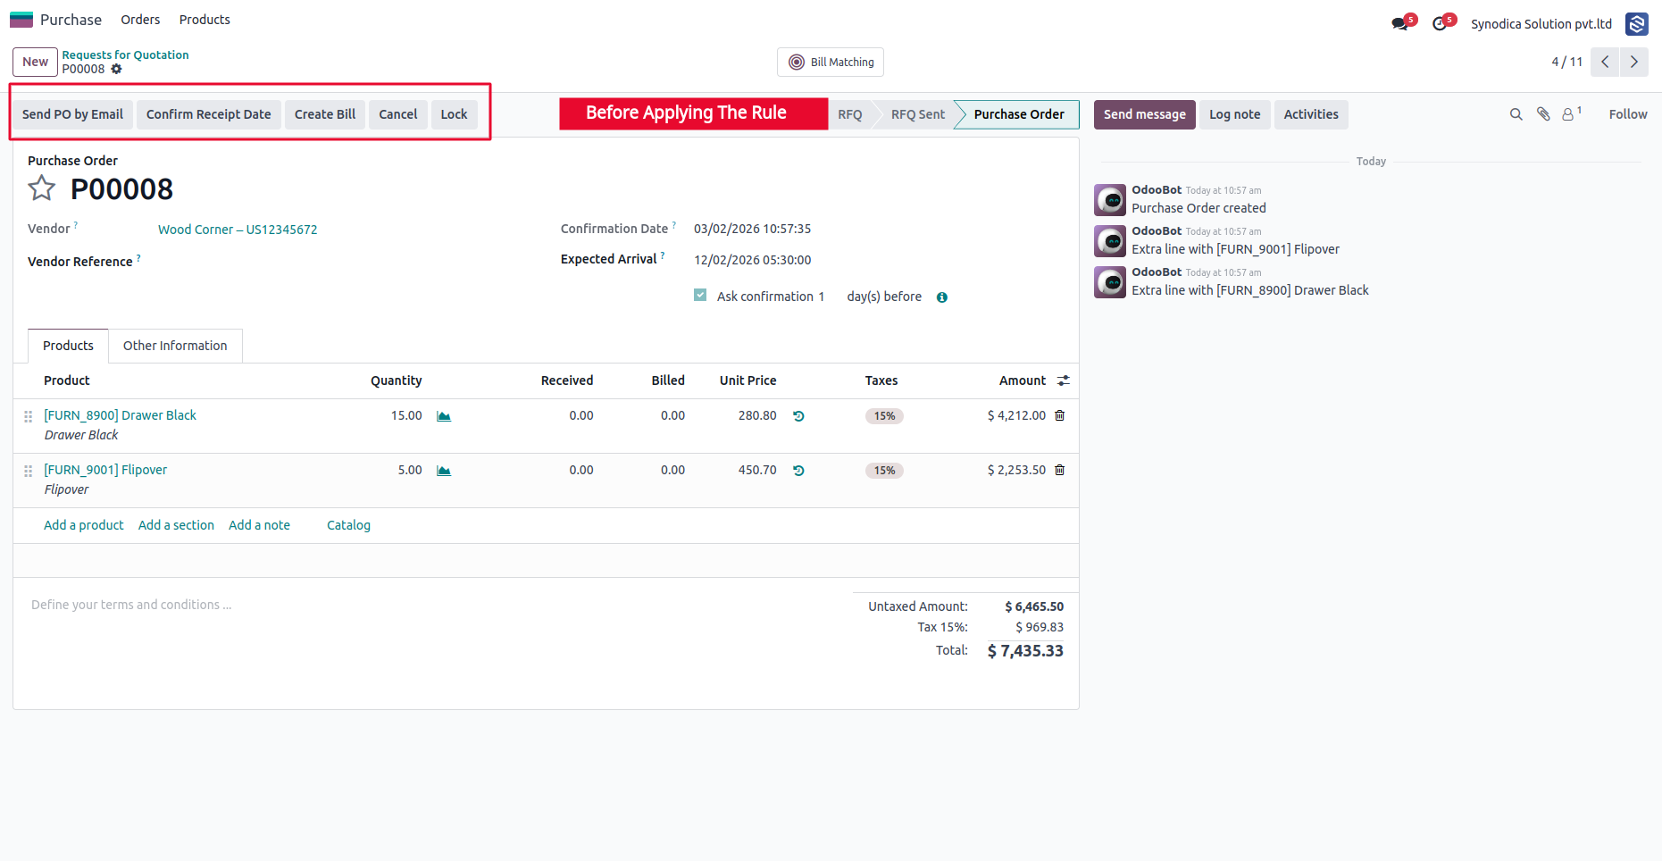Search messages in chatter
1662x861 pixels.
pyautogui.click(x=1516, y=114)
